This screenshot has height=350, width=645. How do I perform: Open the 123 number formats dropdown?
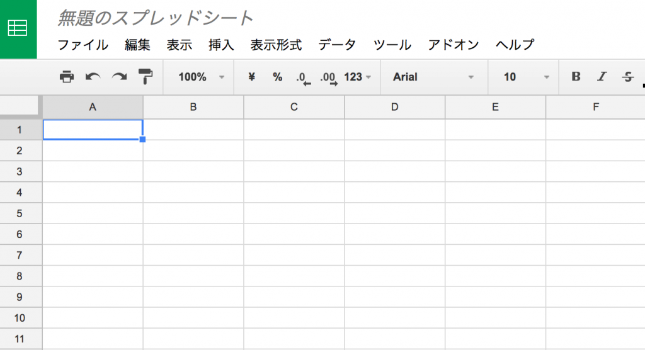358,77
